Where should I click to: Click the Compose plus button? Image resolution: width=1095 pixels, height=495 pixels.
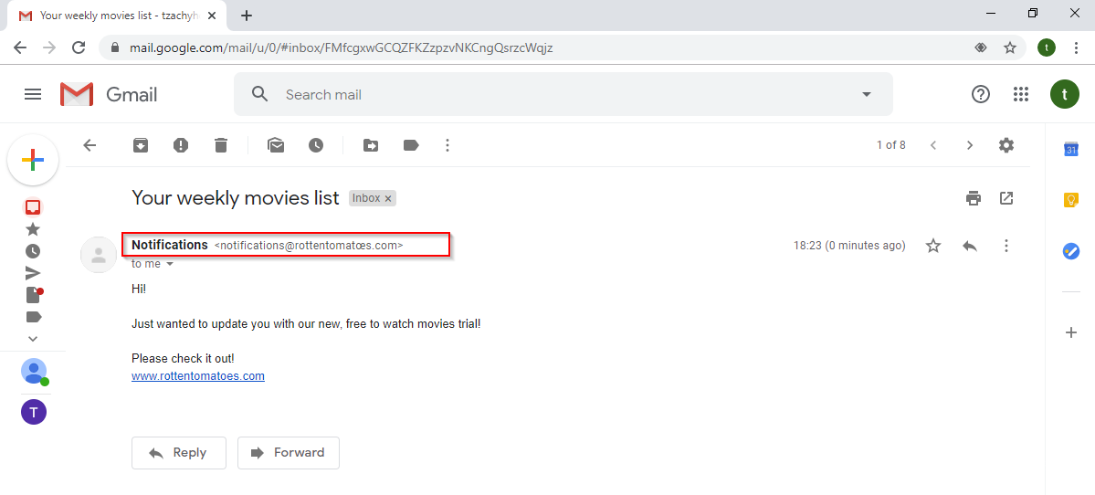[33, 160]
